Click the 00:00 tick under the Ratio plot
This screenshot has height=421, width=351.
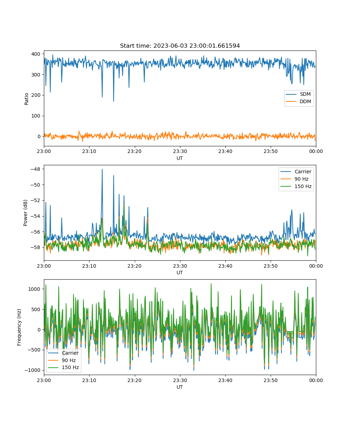(316, 151)
